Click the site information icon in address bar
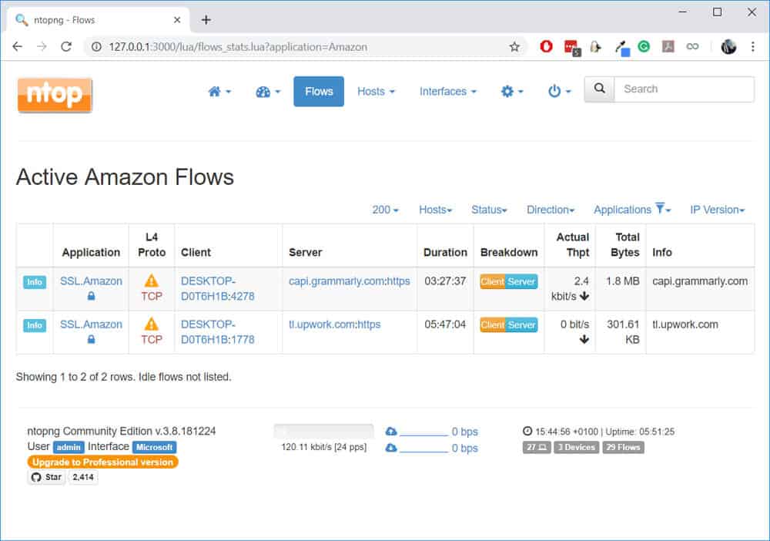The height and width of the screenshot is (541, 770). [97, 47]
